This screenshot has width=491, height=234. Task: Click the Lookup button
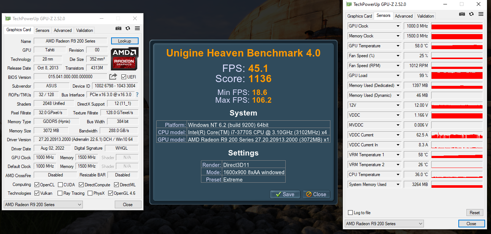125,41
